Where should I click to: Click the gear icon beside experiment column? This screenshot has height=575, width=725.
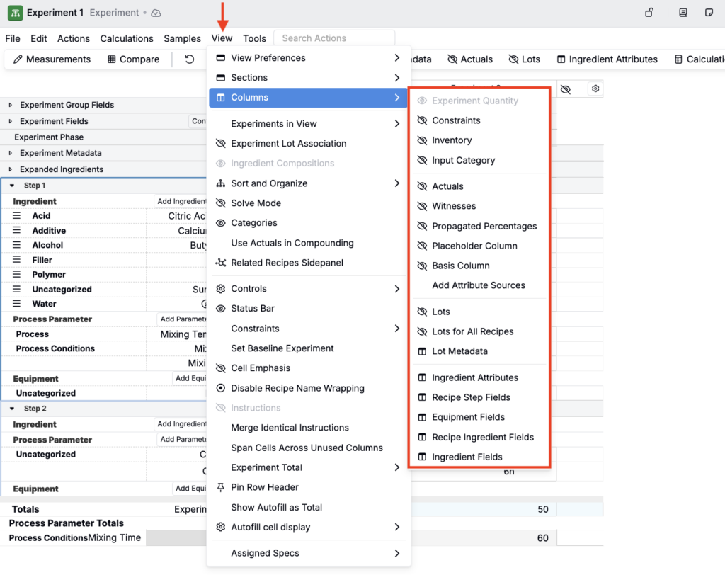click(x=595, y=89)
